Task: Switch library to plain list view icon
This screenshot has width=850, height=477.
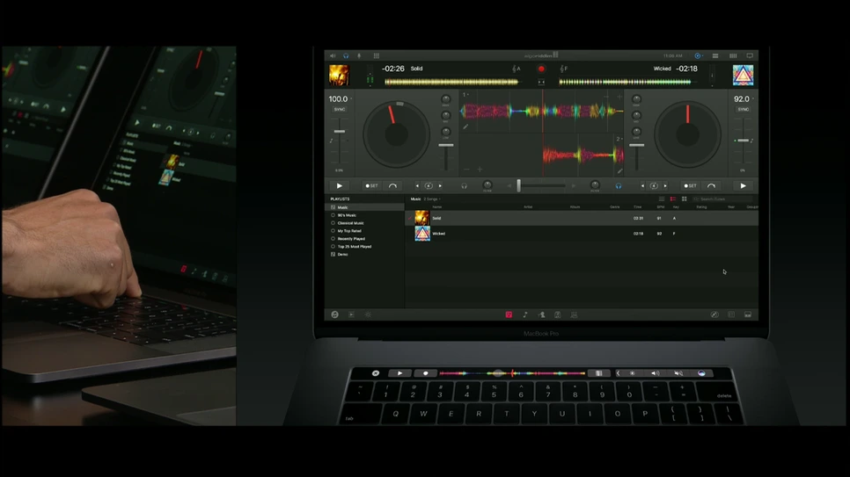Action: [x=662, y=199]
